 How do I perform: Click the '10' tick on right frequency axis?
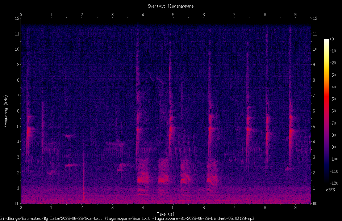tap(315, 49)
